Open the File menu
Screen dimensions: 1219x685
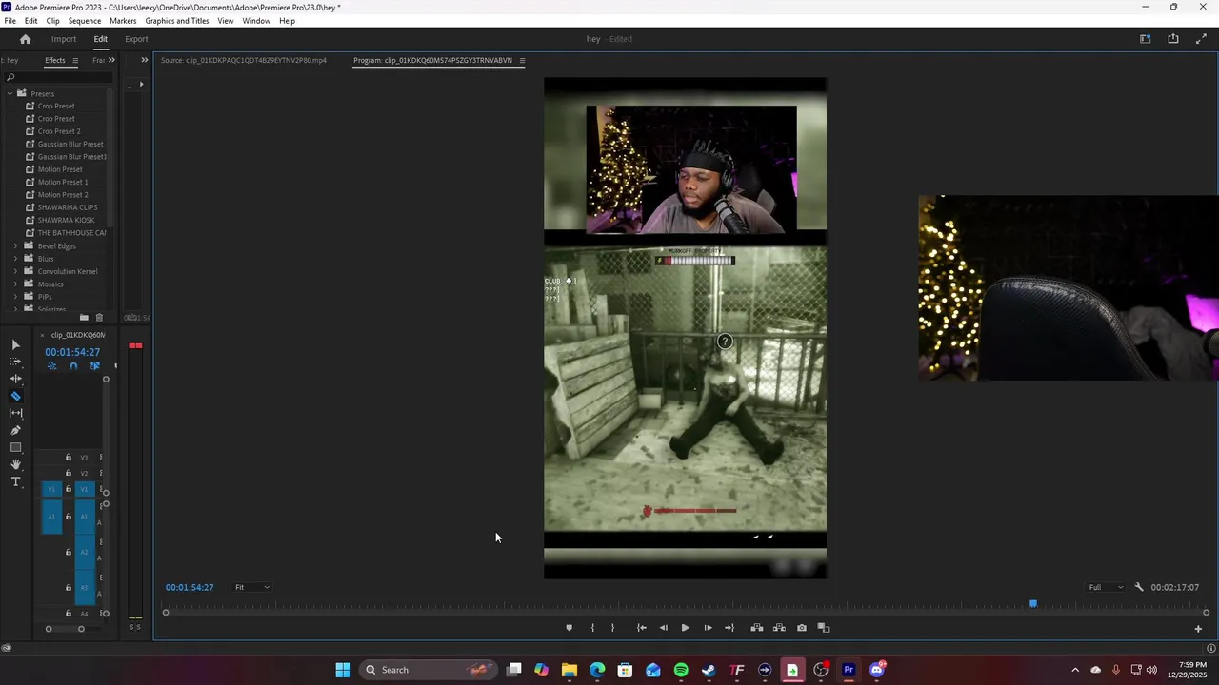(10, 21)
